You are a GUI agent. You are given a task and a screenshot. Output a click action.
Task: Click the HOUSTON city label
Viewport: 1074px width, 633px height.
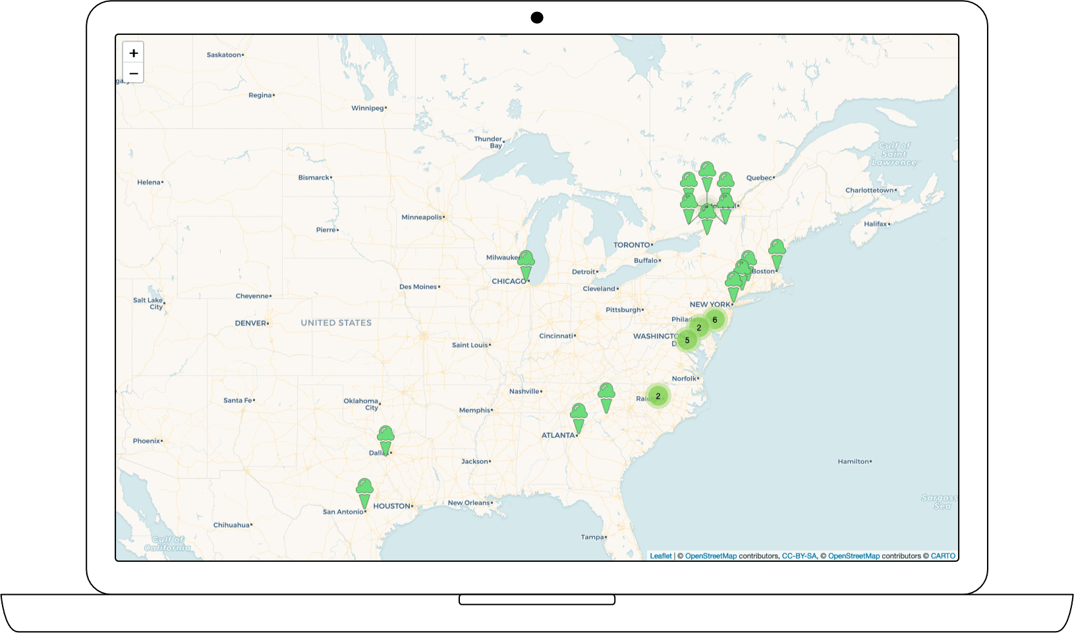pos(392,506)
